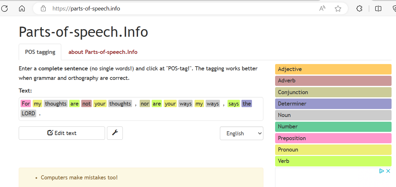This screenshot has height=187, width=396.
Task: Click the Adverb legend color bar
Action: [333, 81]
